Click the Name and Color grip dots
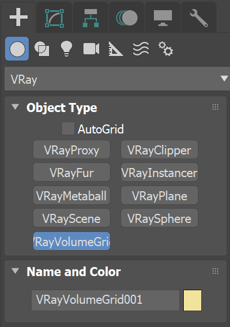The width and height of the screenshot is (230, 327). [x=215, y=271]
